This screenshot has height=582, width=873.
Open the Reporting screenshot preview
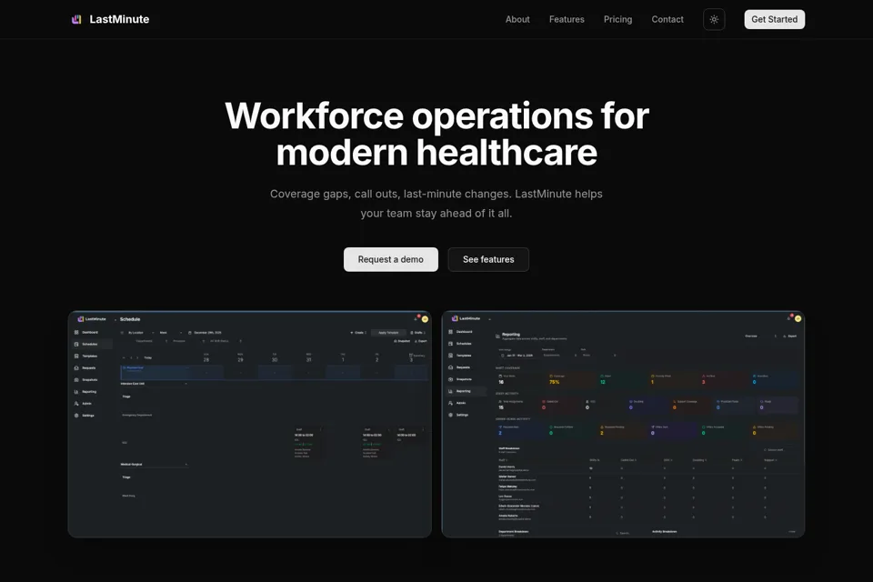[623, 424]
